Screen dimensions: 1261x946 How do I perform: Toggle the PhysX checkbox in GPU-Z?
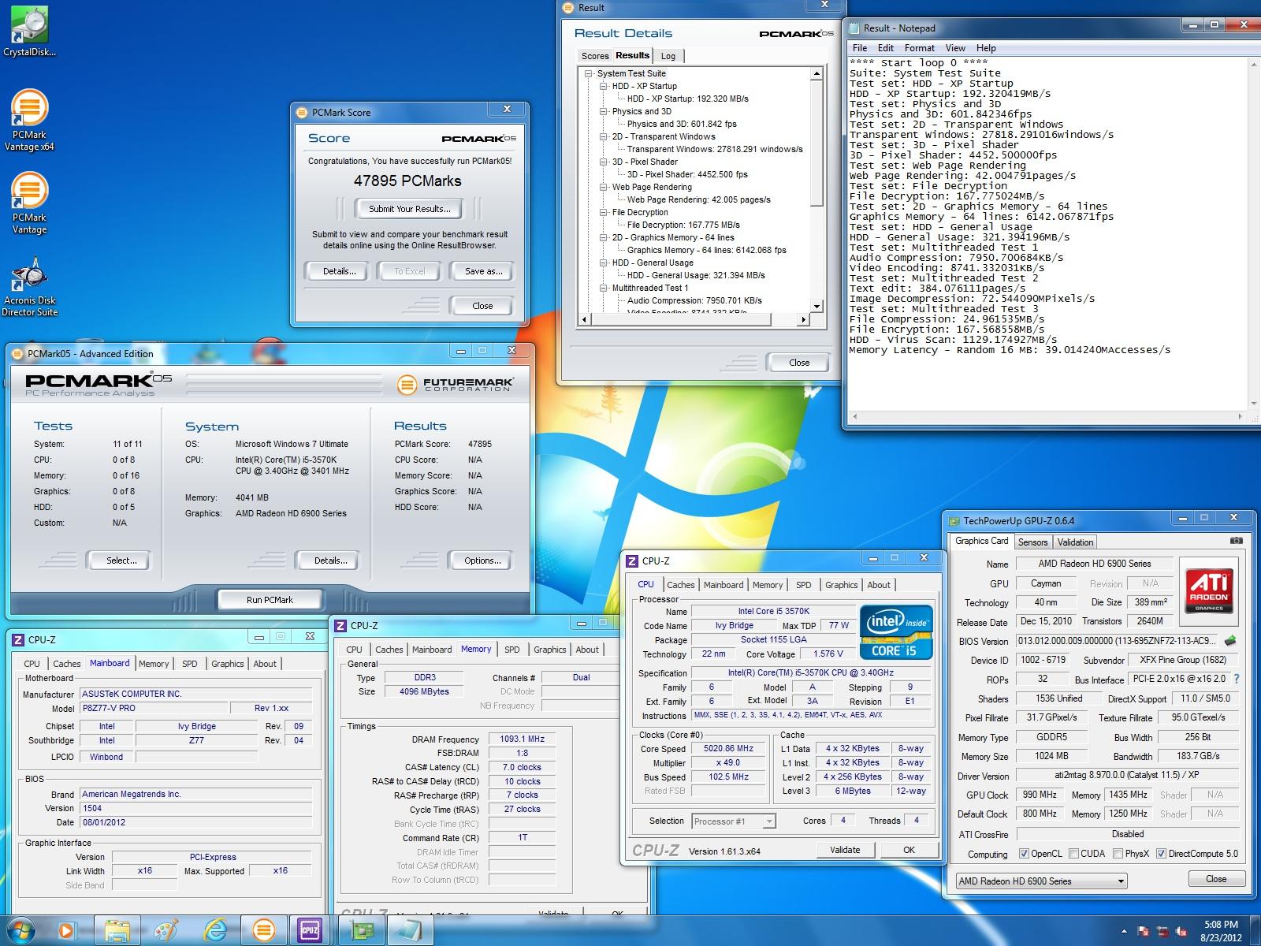click(x=1118, y=854)
